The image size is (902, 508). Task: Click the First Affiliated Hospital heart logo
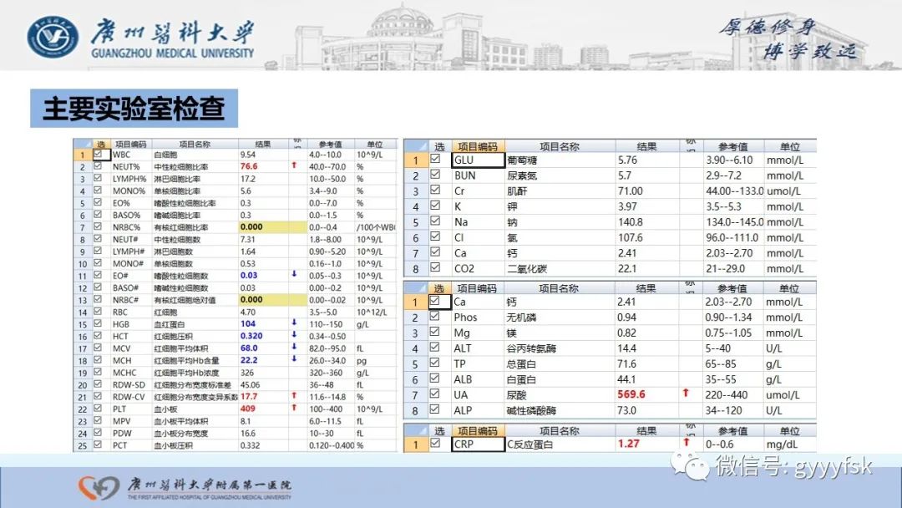(x=99, y=487)
